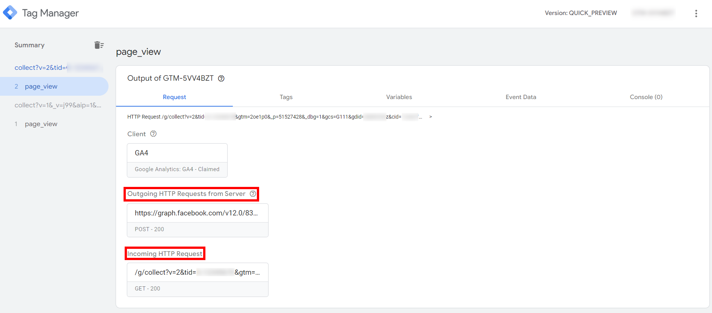
Task: Open the graph.facebook.com outgoing request card
Action: [198, 220]
